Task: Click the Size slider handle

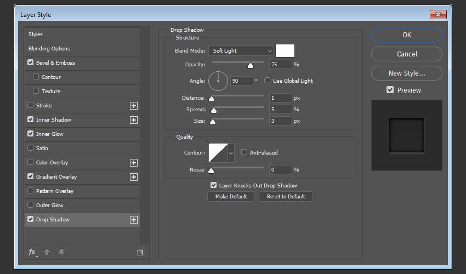Action: [x=213, y=122]
